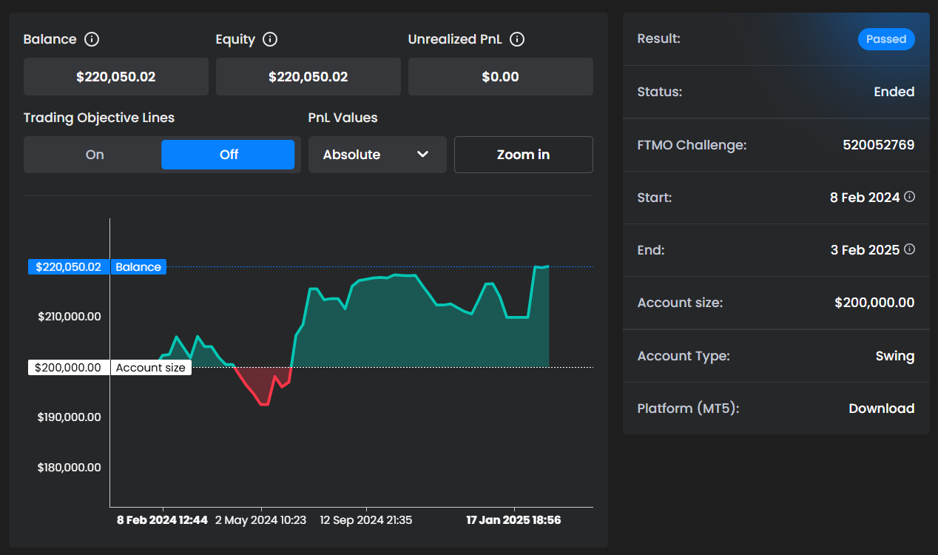The width and height of the screenshot is (938, 555).
Task: Click the Unrealized PnL info icon
Action: coord(517,39)
